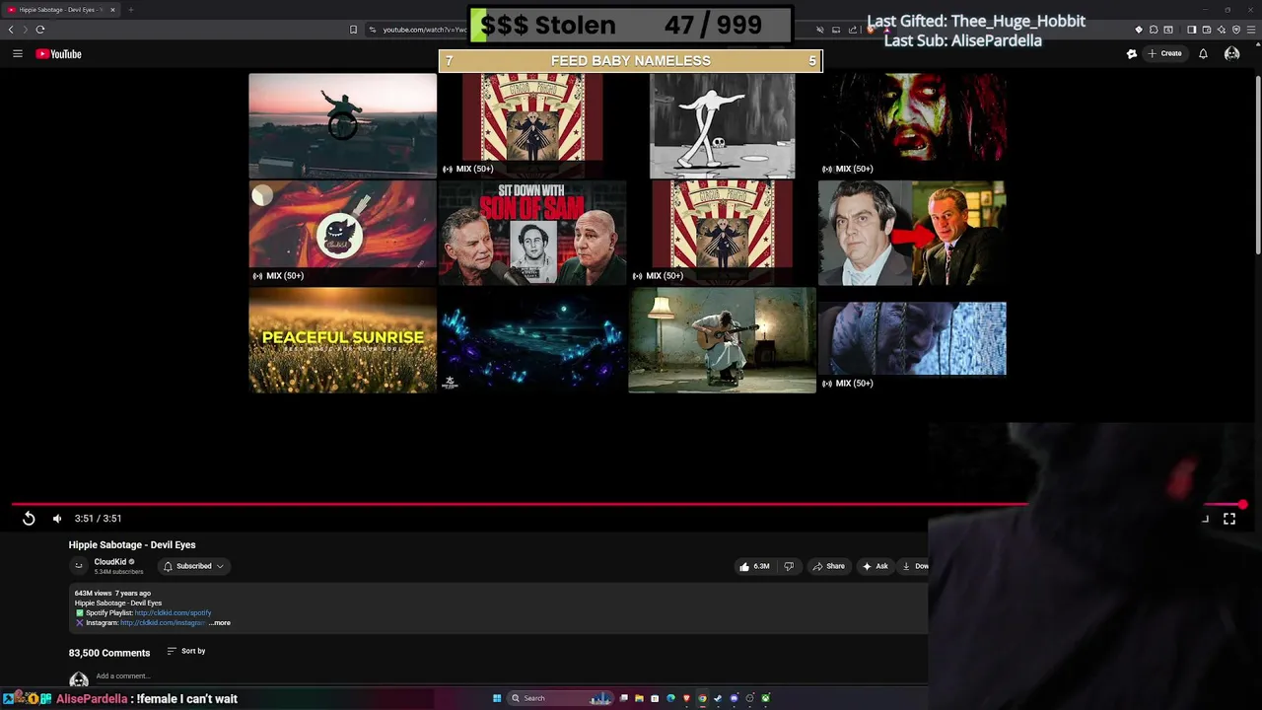The height and width of the screenshot is (710, 1262).
Task: Open Steam from the taskbar
Action: (x=718, y=698)
